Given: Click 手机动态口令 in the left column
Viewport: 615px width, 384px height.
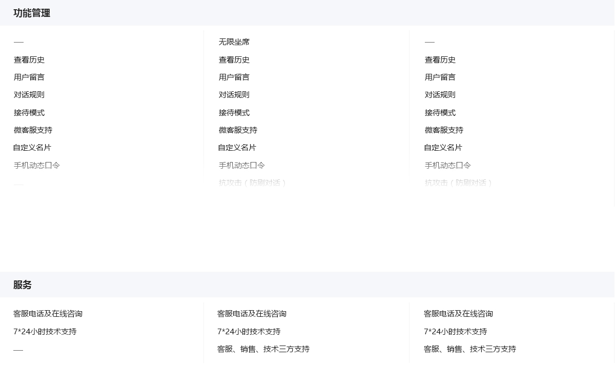Looking at the screenshot, I should [x=37, y=166].
